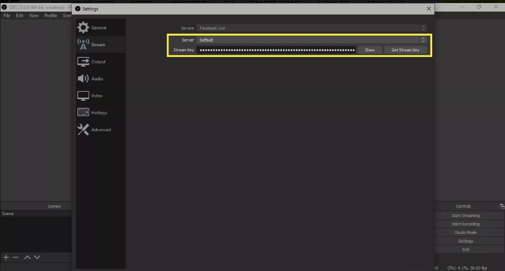Screen dimensions: 505x271
Task: Click the Controls panel header
Action: coord(463,206)
